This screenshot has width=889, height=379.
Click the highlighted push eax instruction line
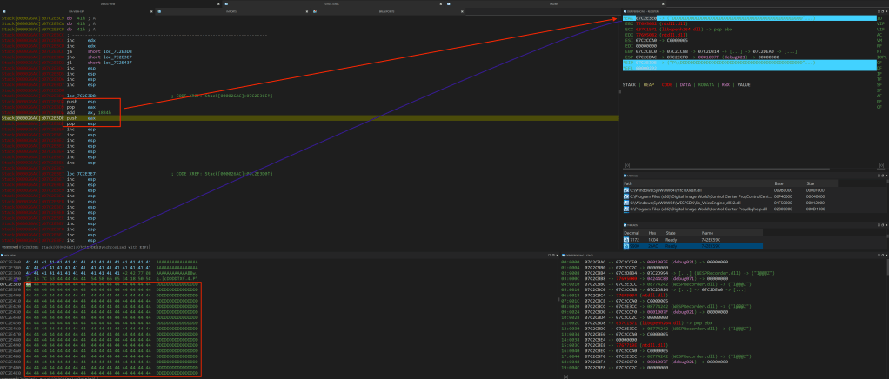pyautogui.click(x=78, y=117)
